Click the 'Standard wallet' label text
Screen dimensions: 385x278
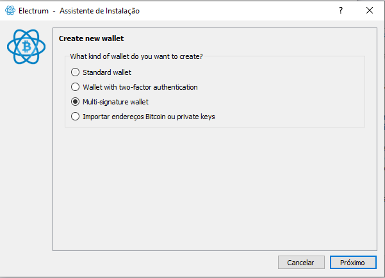(107, 72)
